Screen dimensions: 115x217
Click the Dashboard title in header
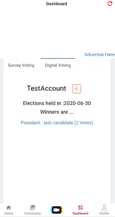(x=57, y=4)
